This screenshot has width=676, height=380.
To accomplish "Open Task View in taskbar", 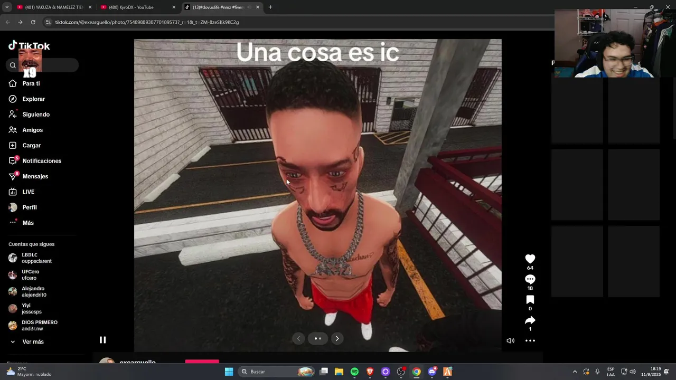I will 324,372.
